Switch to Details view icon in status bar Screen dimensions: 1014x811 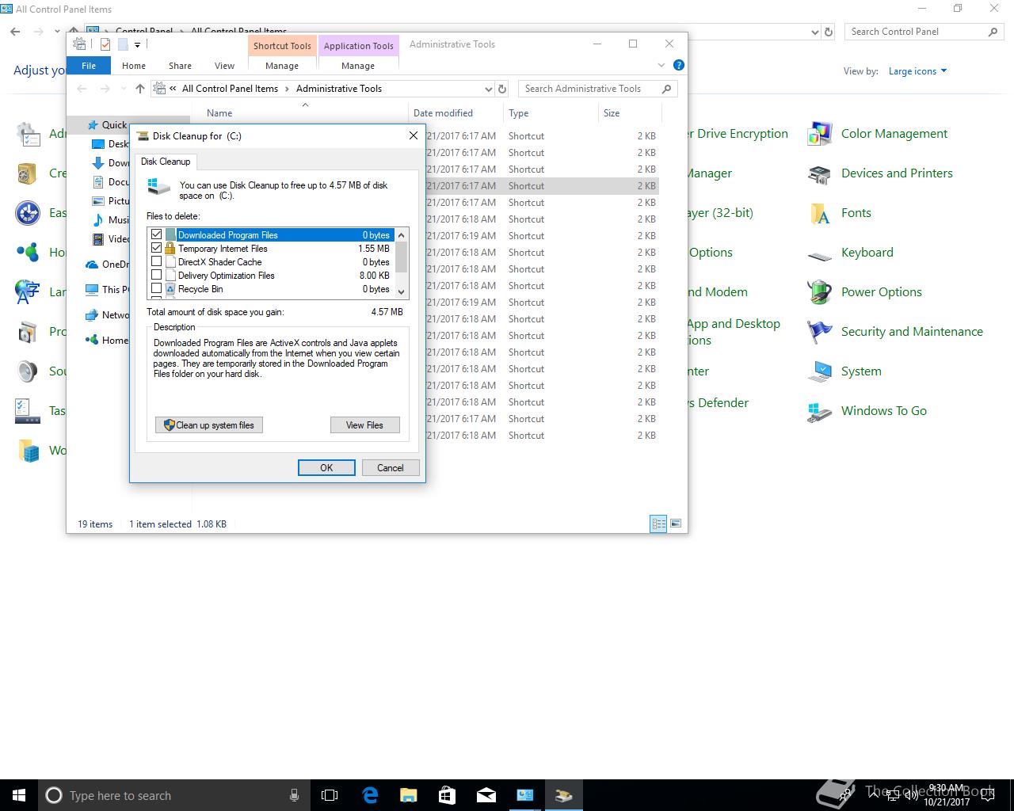pyautogui.click(x=658, y=524)
